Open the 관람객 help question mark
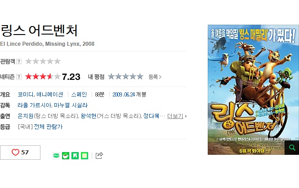299x188 pixels. (x=19, y=61)
